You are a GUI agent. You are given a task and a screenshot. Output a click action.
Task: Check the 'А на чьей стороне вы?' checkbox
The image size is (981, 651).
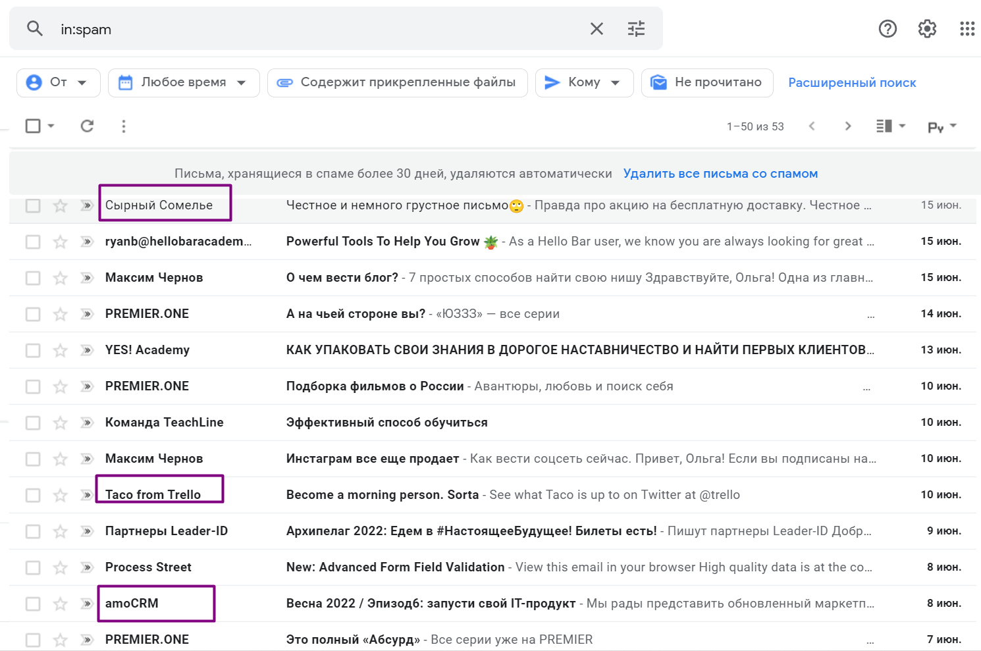click(x=33, y=314)
